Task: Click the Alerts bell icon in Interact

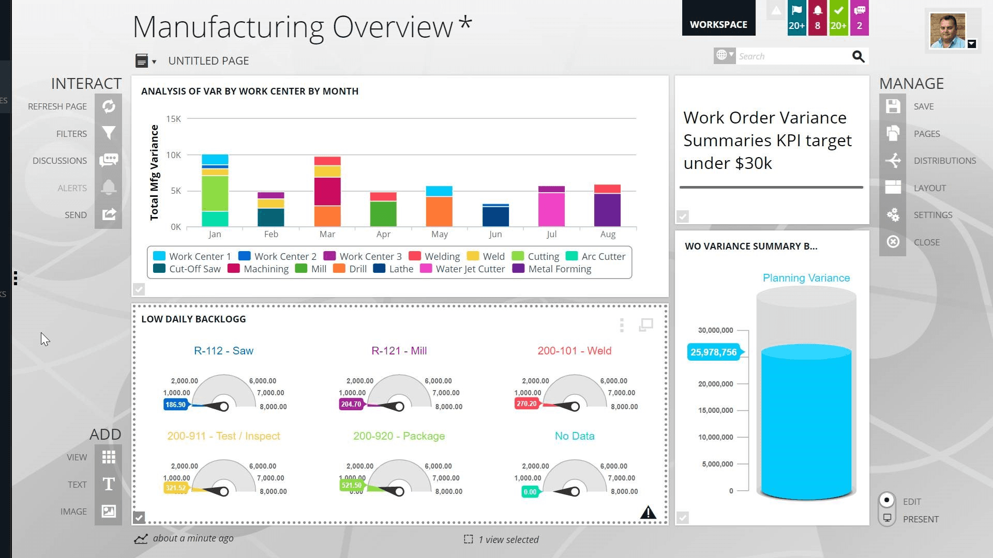Action: [x=109, y=188]
